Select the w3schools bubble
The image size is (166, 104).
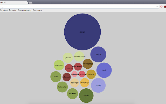pyautogui.click(x=67, y=77)
